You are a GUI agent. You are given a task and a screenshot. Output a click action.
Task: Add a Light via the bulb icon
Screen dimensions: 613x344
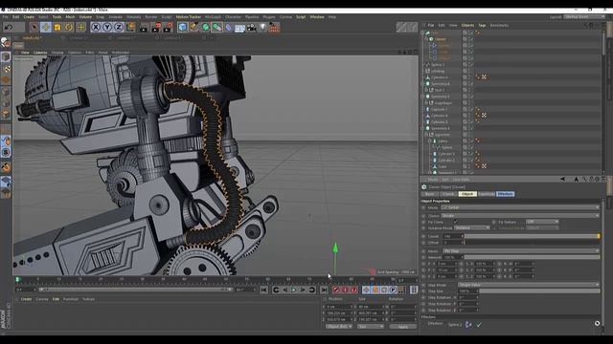(x=263, y=27)
